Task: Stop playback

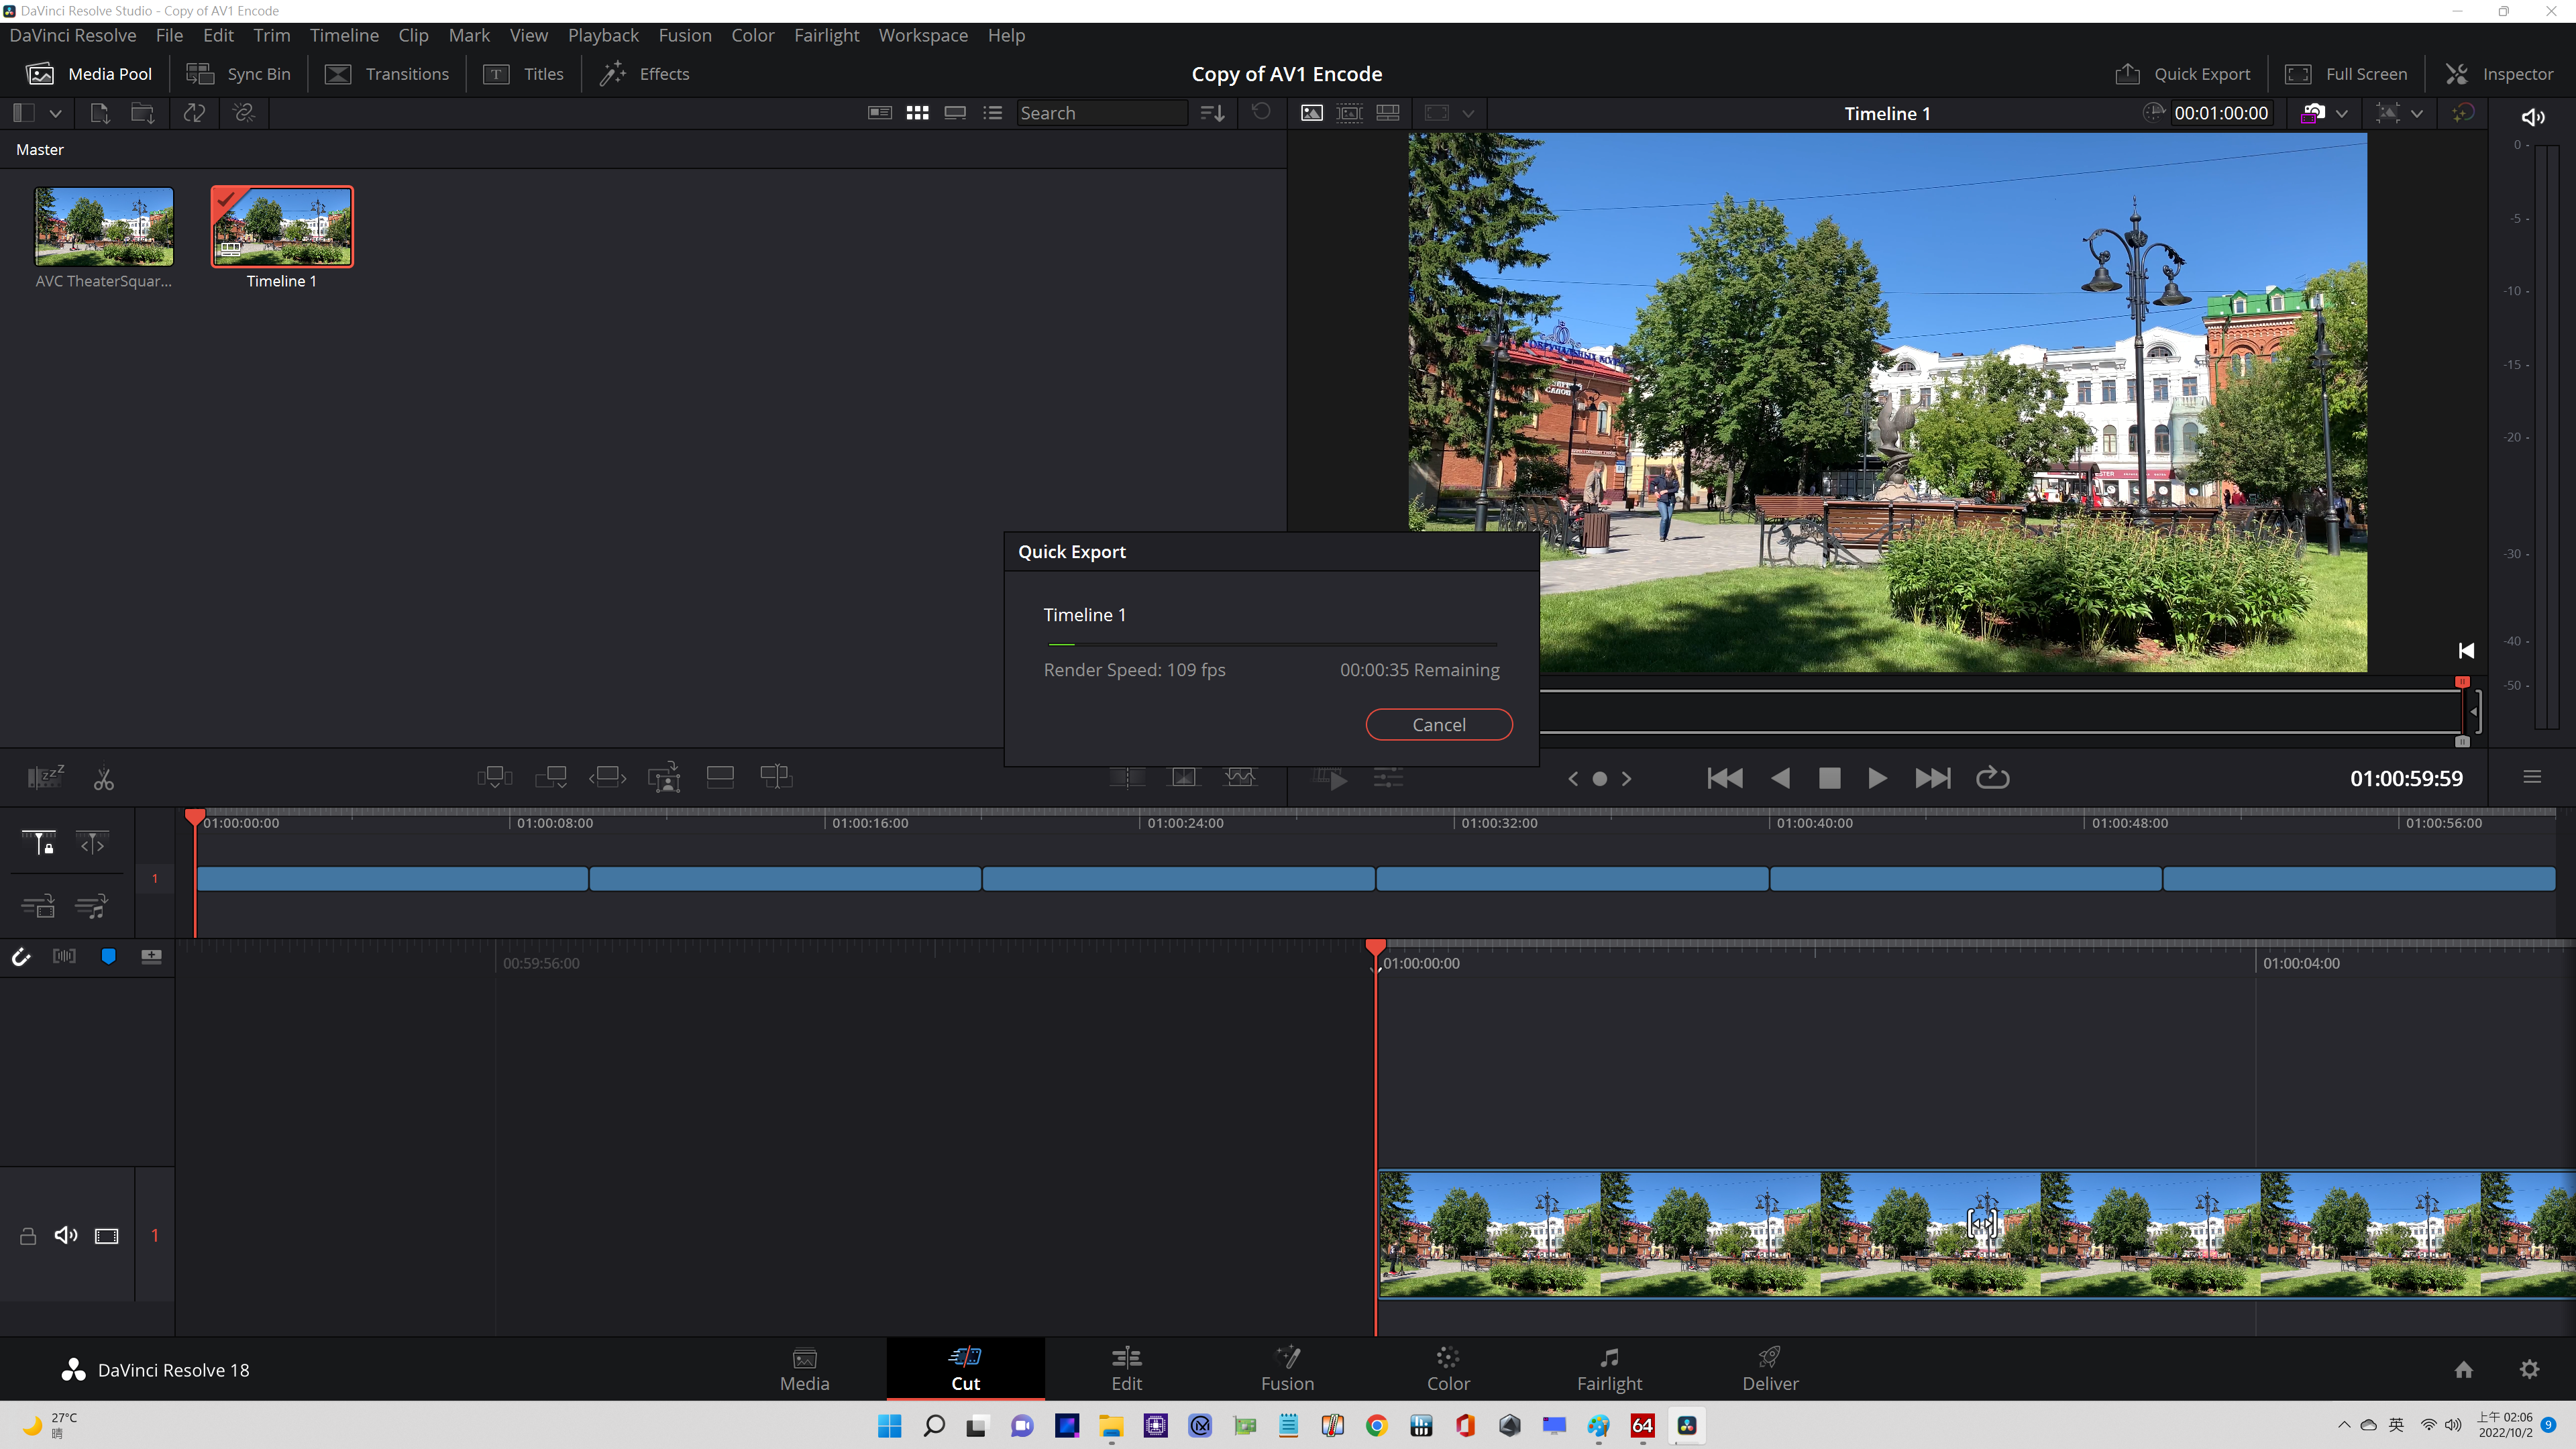Action: tap(1829, 778)
